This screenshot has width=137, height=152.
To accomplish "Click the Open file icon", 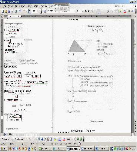I will (6, 11).
